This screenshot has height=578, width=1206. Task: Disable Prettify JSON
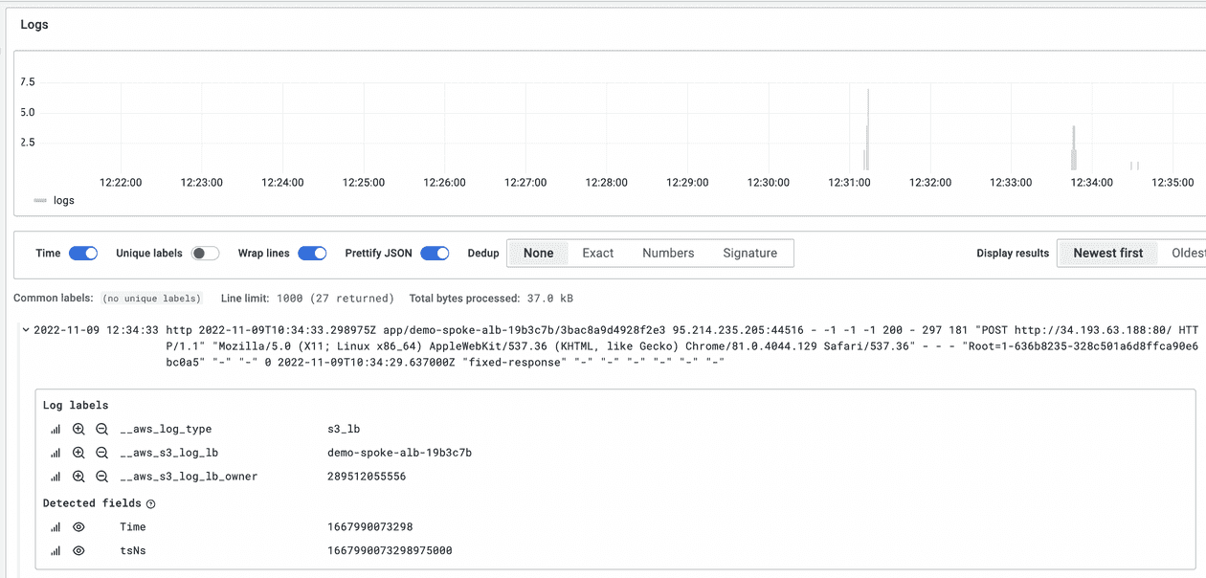tap(435, 253)
